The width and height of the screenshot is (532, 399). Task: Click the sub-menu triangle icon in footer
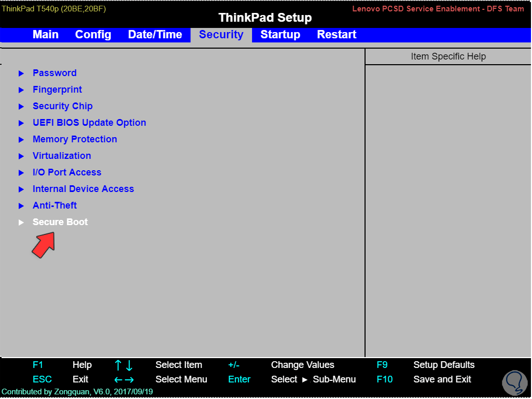[x=305, y=380]
